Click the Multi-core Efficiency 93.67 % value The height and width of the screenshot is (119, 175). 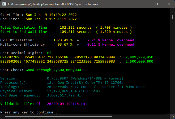point(65,44)
